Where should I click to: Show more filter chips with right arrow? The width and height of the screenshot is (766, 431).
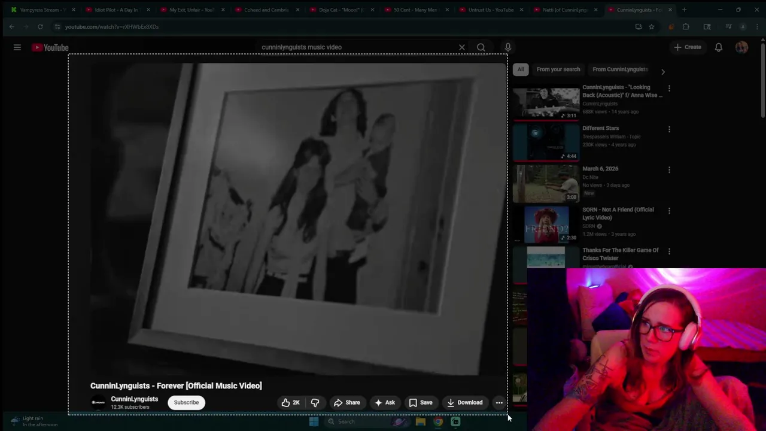point(662,71)
